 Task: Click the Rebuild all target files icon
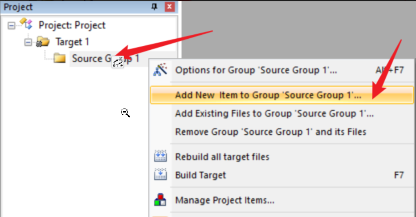tap(160, 157)
